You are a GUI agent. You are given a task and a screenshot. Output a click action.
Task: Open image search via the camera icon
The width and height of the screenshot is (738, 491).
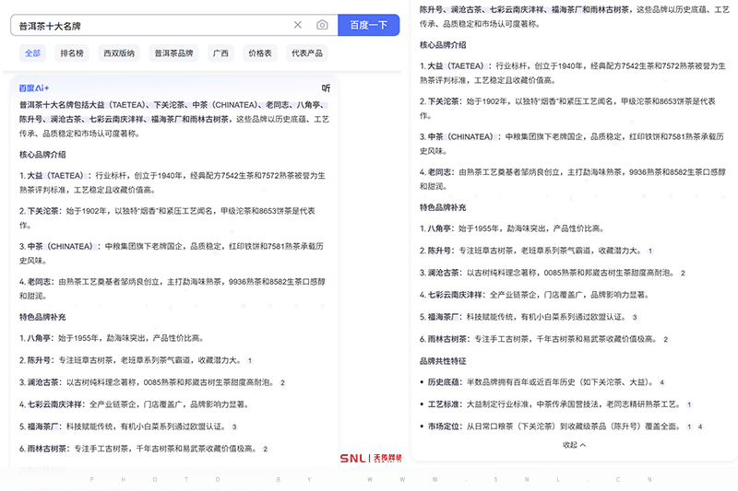tap(322, 25)
